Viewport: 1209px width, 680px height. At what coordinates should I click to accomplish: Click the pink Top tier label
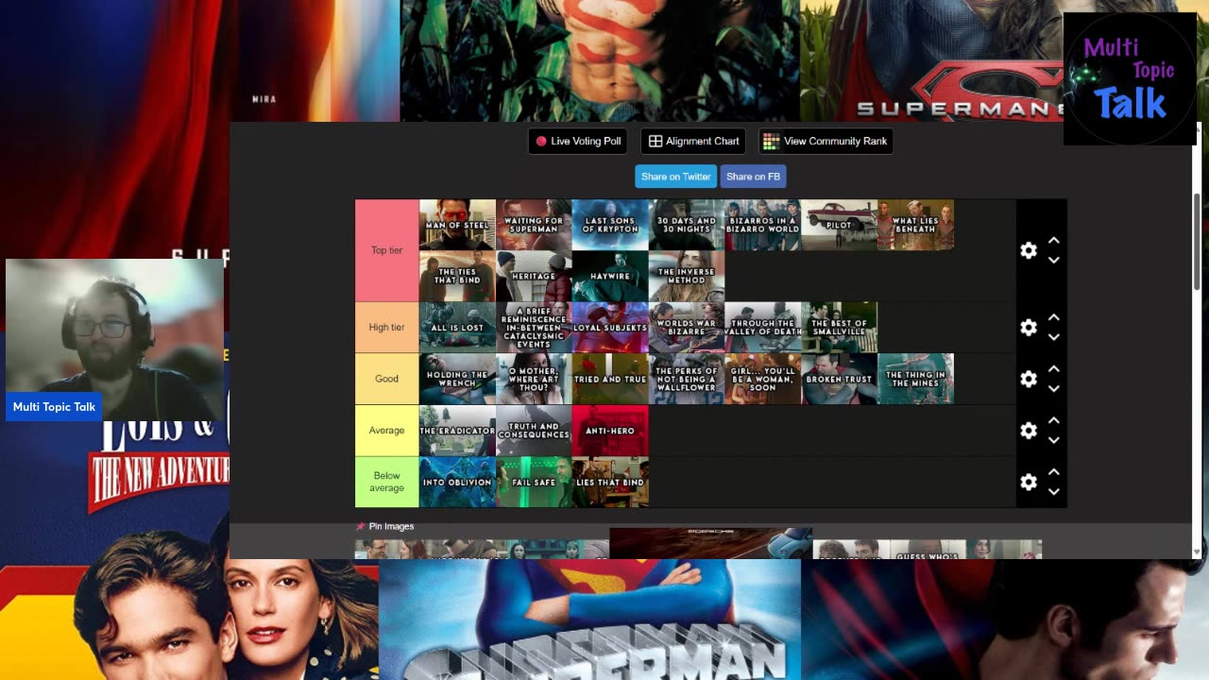386,250
